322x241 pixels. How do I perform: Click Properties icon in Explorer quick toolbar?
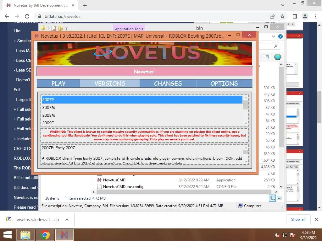(54, 28)
